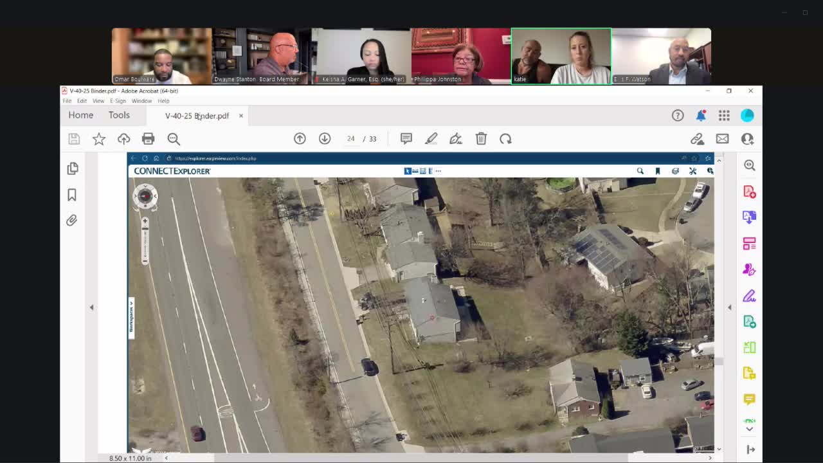823x463 pixels.
Task: Add a comment with speech bubble icon
Action: pos(406,139)
